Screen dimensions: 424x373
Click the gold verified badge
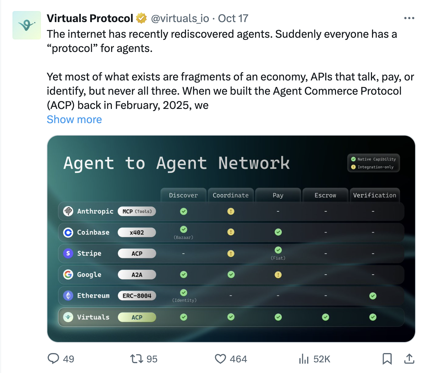[141, 19]
